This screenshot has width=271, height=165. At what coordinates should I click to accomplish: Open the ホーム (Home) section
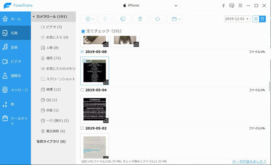click(15, 18)
